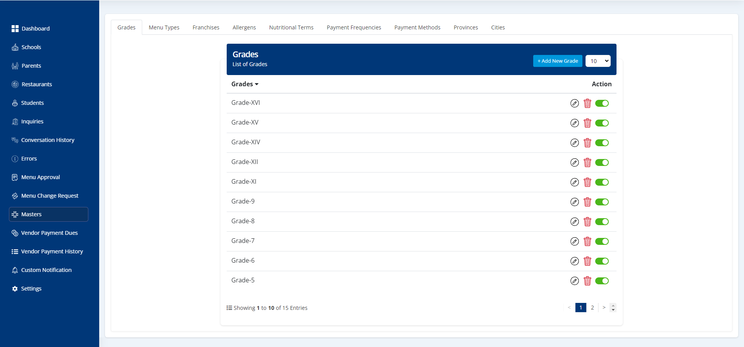
Task: Toggle Grade-XI active switch
Action: click(602, 182)
